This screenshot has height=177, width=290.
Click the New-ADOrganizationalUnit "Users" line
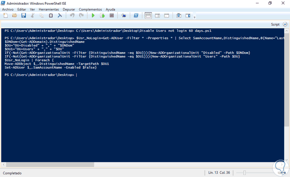(x=122, y=56)
